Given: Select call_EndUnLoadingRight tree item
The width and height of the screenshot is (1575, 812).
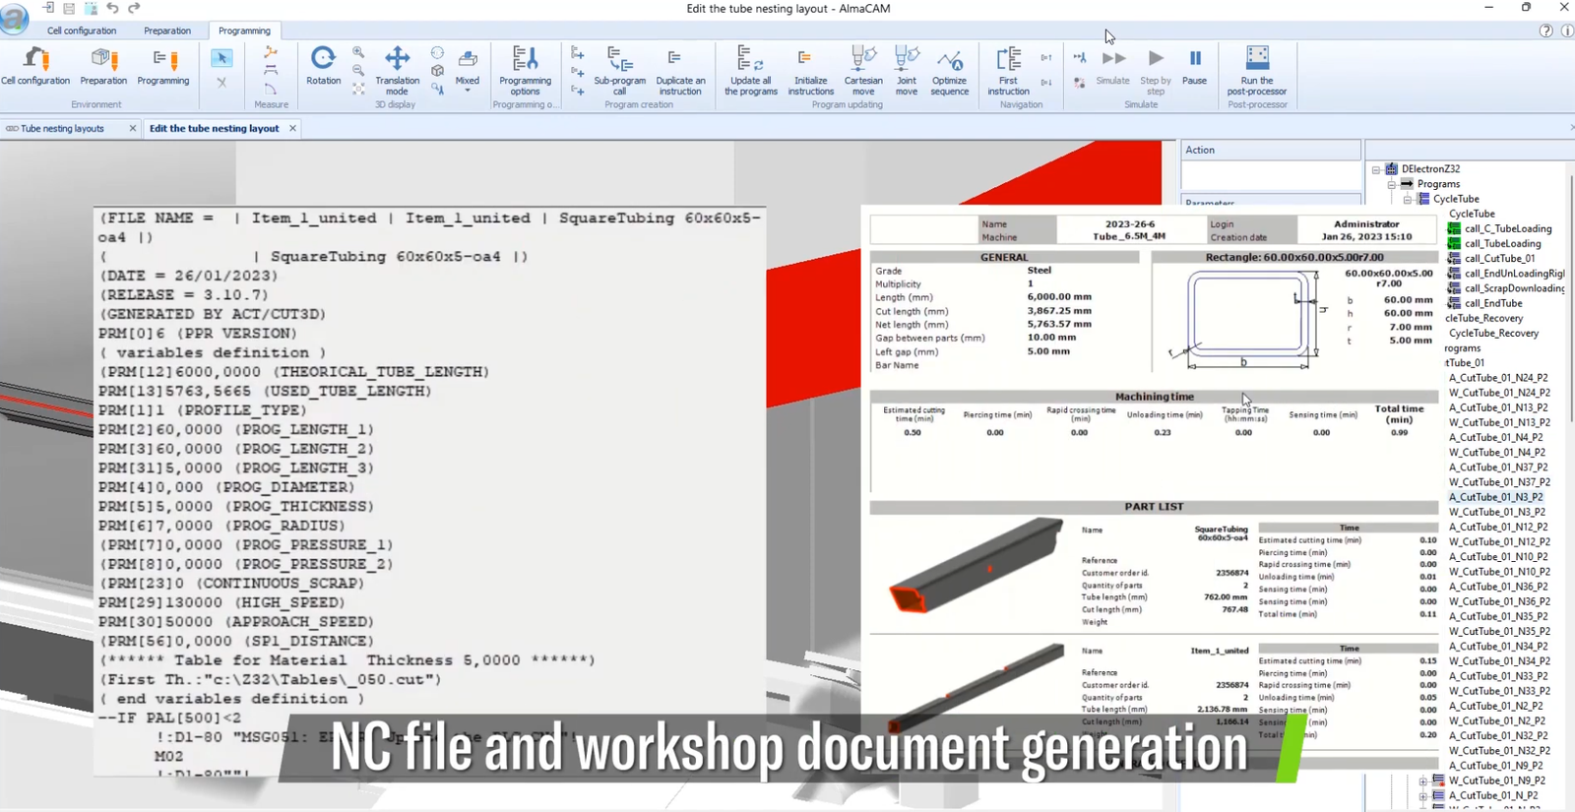Looking at the screenshot, I should [x=1513, y=274].
